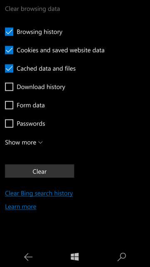150x267 pixels.
Task: Open the Windows Start logo icon
Action: click(75, 257)
